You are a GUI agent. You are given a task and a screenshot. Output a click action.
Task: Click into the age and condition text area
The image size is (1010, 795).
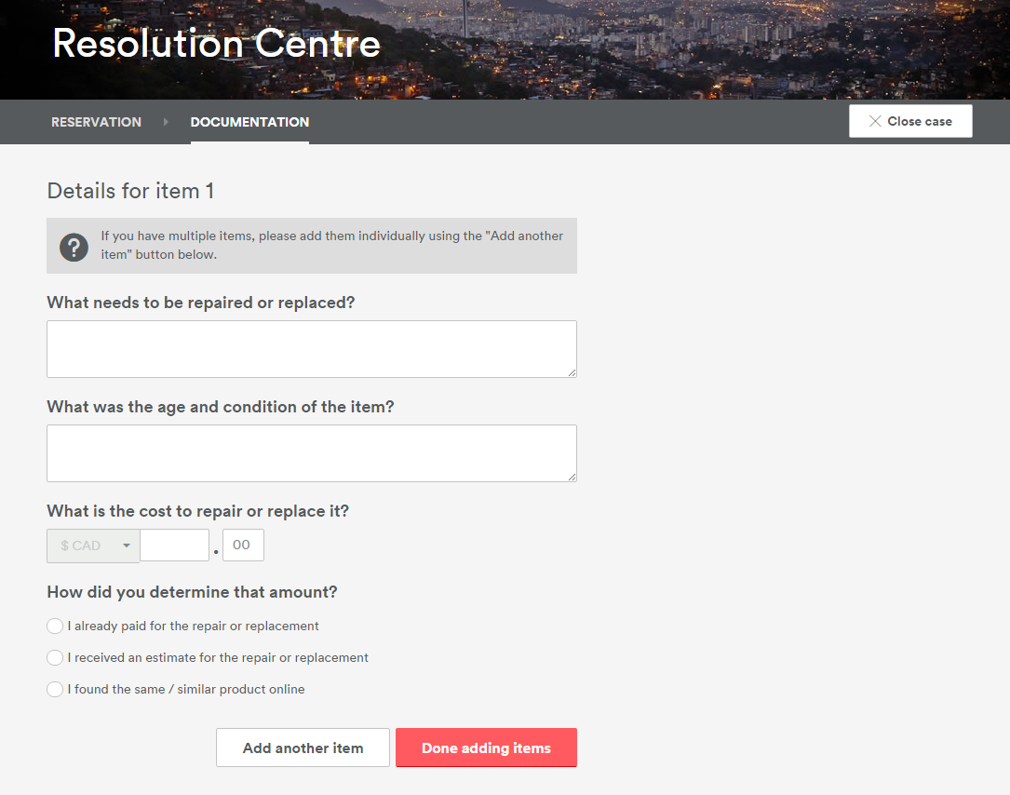pos(311,453)
